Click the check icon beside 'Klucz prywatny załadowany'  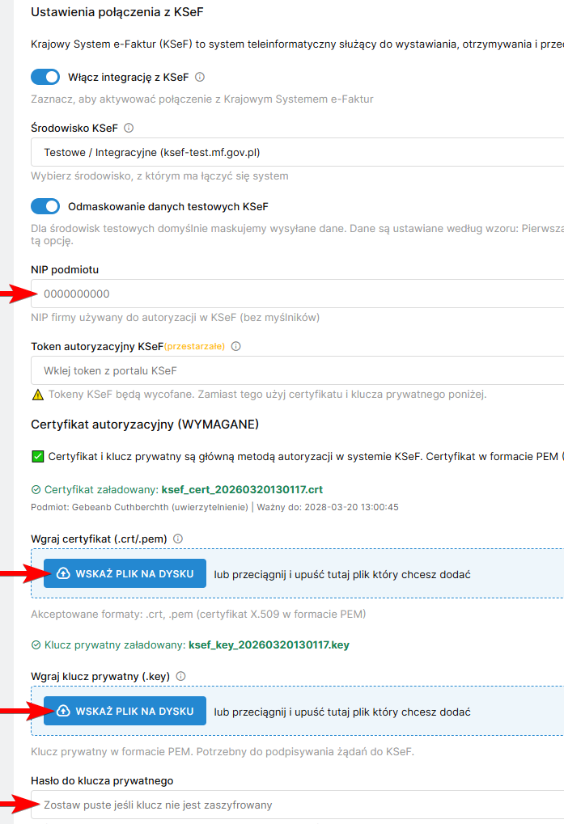[x=36, y=644]
